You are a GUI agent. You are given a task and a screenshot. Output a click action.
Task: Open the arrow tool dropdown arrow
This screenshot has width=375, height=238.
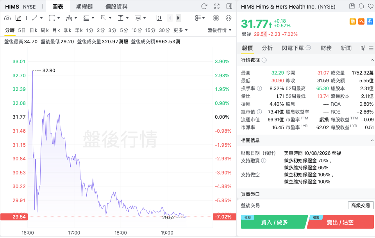pyautogui.click(x=110, y=18)
